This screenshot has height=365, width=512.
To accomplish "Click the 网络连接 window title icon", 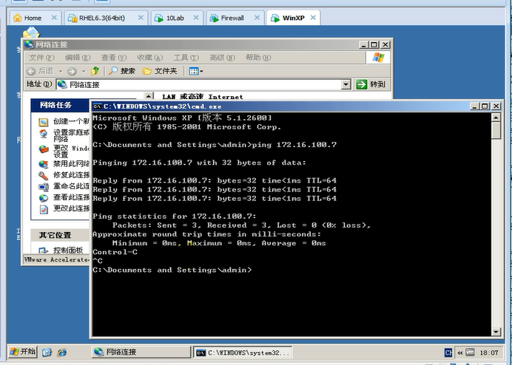I will click(x=29, y=44).
